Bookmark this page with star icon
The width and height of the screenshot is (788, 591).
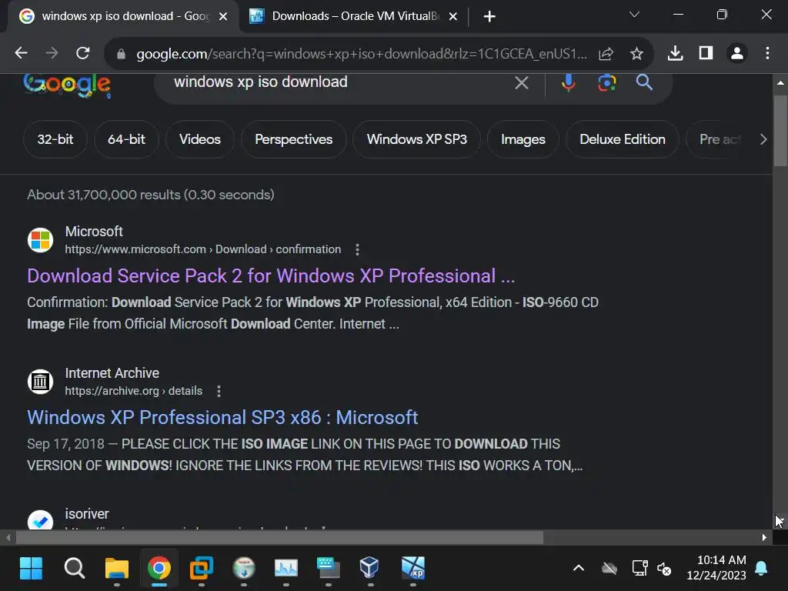click(x=636, y=53)
